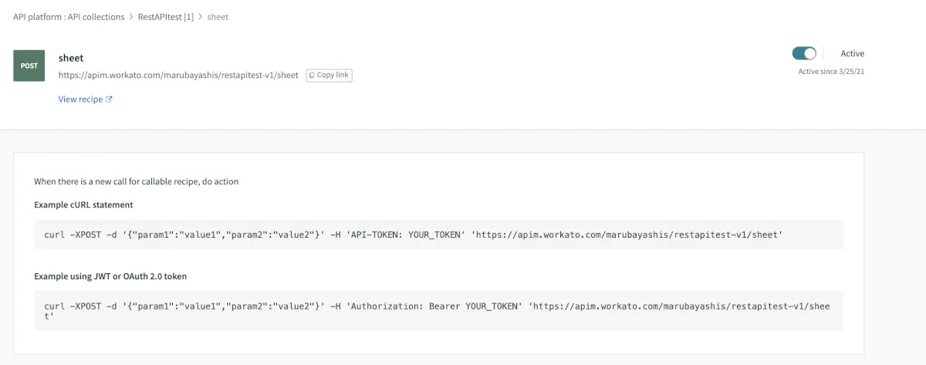926x365 pixels.
Task: Click the Example using JWT or OAuth heading
Action: 110,275
